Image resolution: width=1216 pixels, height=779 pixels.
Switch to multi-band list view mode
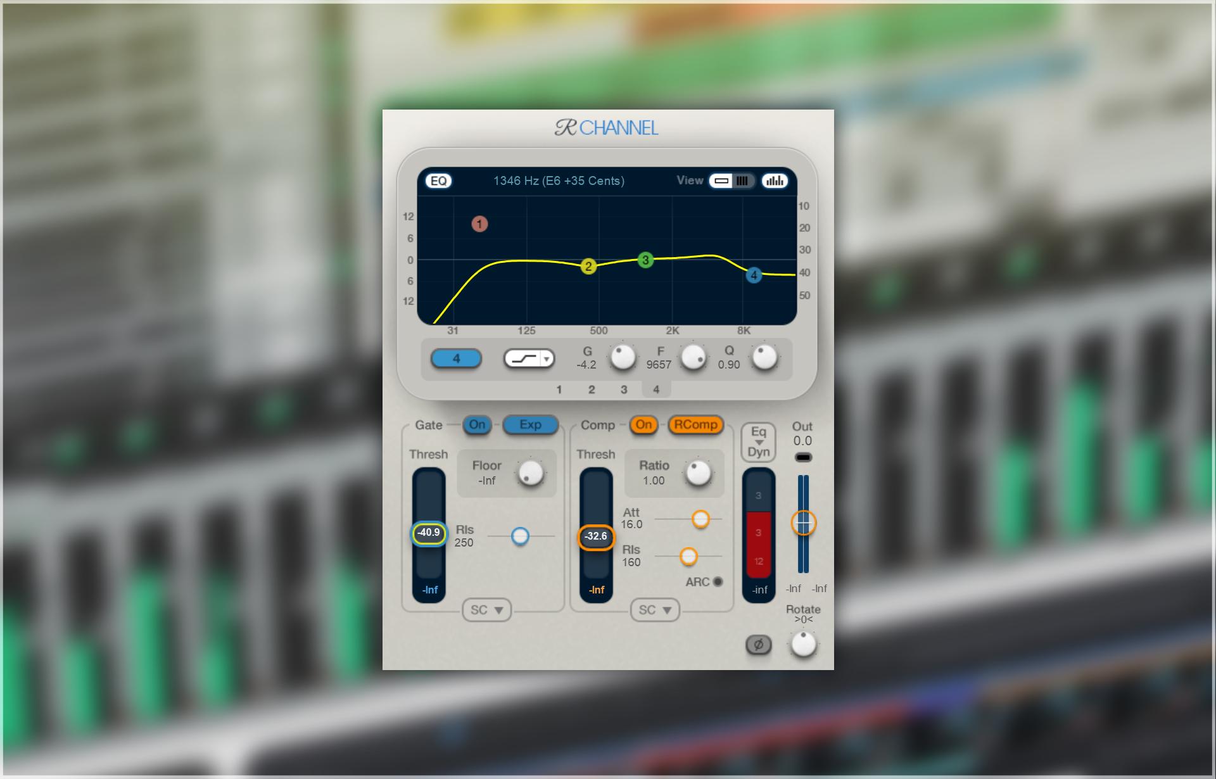742,180
